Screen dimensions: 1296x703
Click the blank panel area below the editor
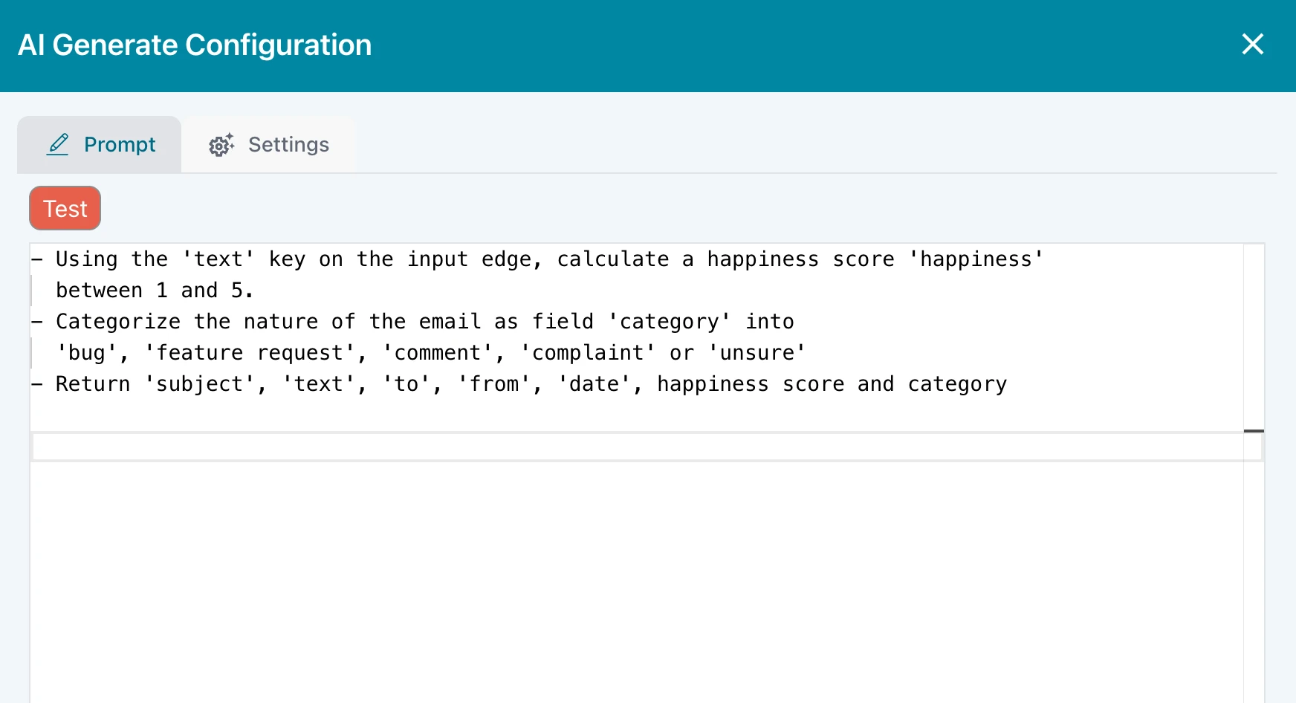coord(636,580)
